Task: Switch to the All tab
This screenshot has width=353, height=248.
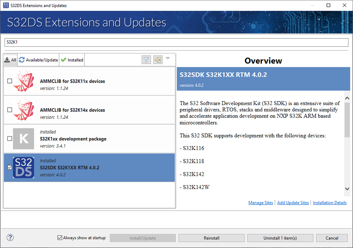Action: click(10, 60)
